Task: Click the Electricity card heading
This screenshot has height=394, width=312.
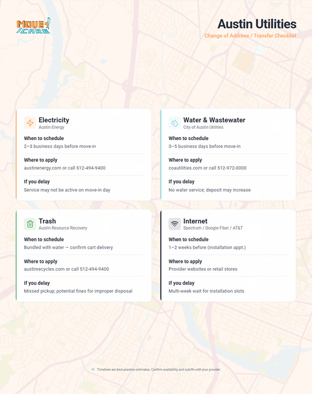Action: [54, 120]
